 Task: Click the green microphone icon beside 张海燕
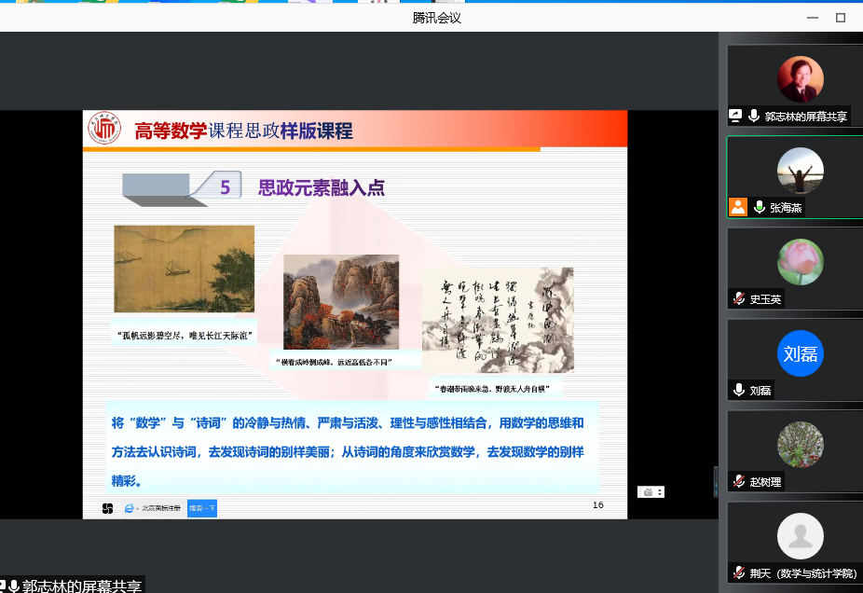(760, 208)
